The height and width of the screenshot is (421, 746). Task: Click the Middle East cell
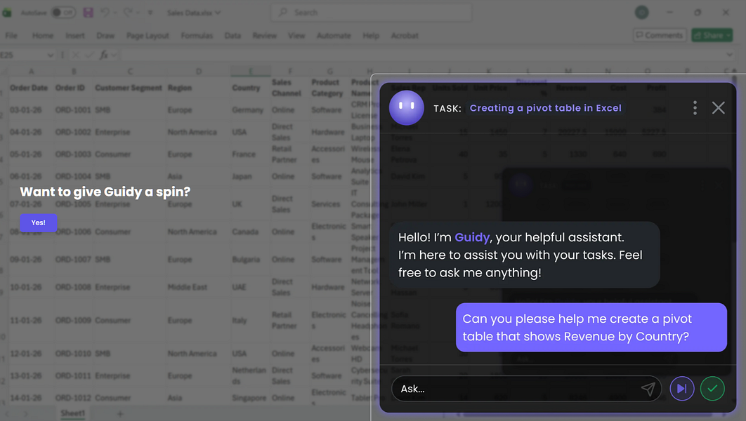(x=188, y=287)
